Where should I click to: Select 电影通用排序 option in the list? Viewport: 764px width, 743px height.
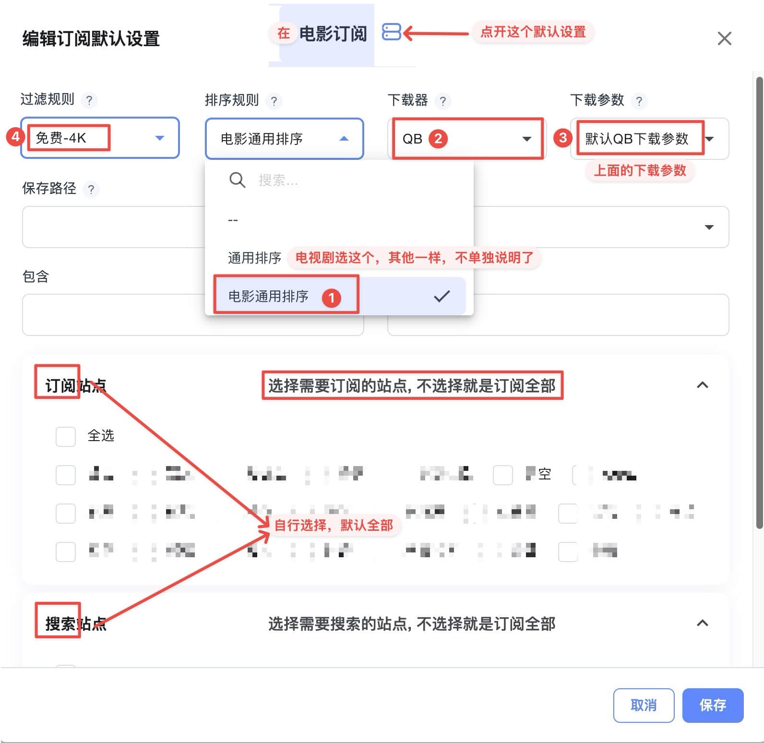(x=269, y=296)
